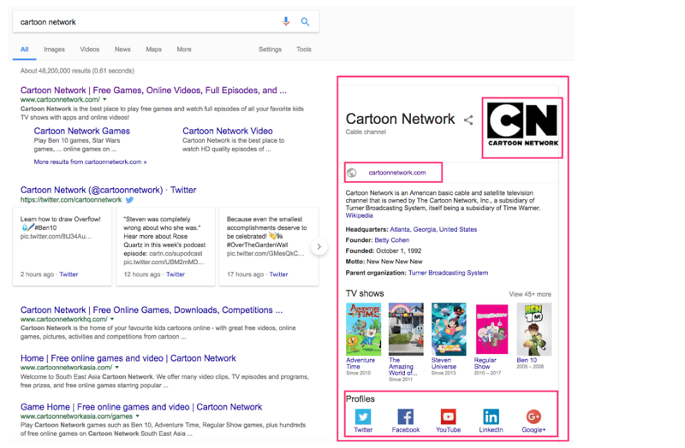Screen dimensions: 685x448
Task: Click the microphone voice search icon
Action: click(x=286, y=22)
